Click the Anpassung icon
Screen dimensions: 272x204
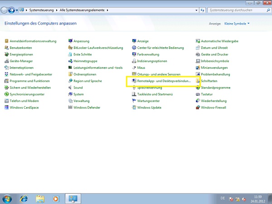(x=70, y=41)
